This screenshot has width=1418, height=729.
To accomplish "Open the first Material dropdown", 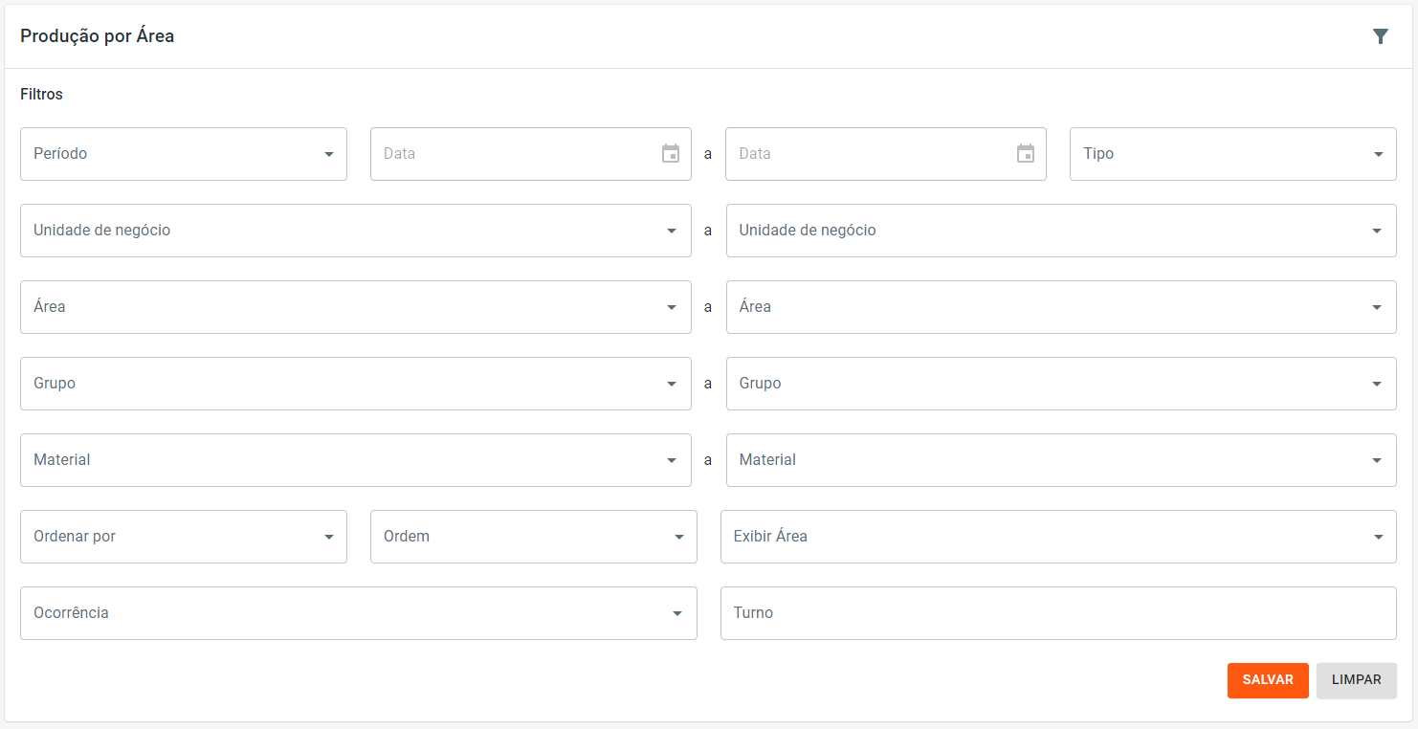I will [355, 460].
